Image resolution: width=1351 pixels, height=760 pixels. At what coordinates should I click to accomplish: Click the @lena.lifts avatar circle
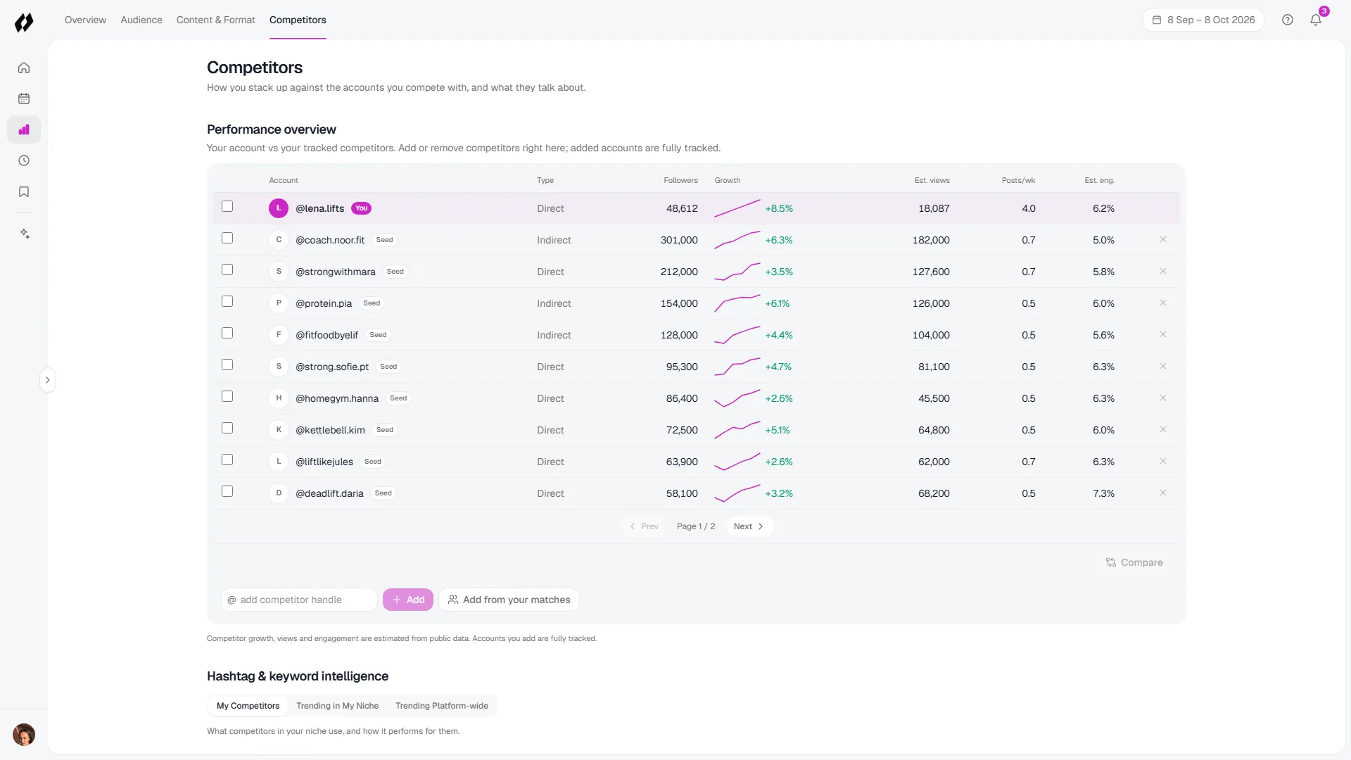pos(279,208)
